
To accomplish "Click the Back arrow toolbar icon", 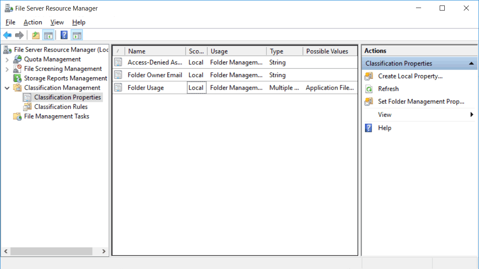I will click(7, 35).
